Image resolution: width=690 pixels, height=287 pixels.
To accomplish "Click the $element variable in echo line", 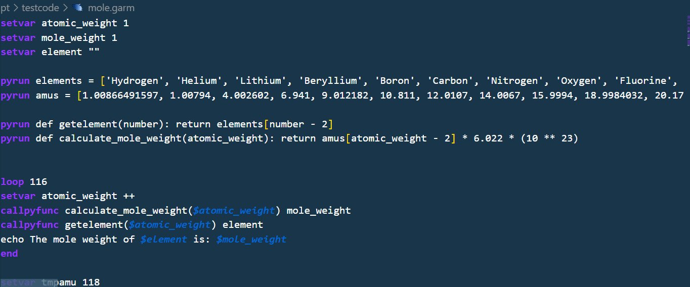I will pos(163,239).
